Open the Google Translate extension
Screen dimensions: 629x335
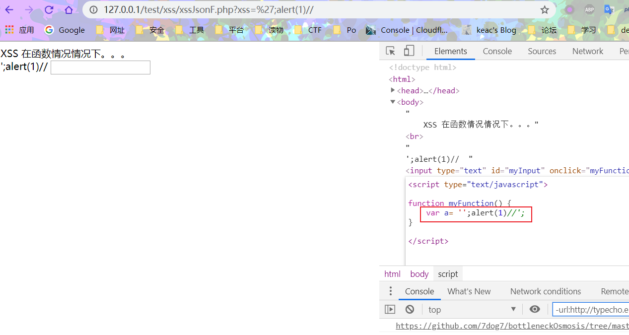(609, 9)
